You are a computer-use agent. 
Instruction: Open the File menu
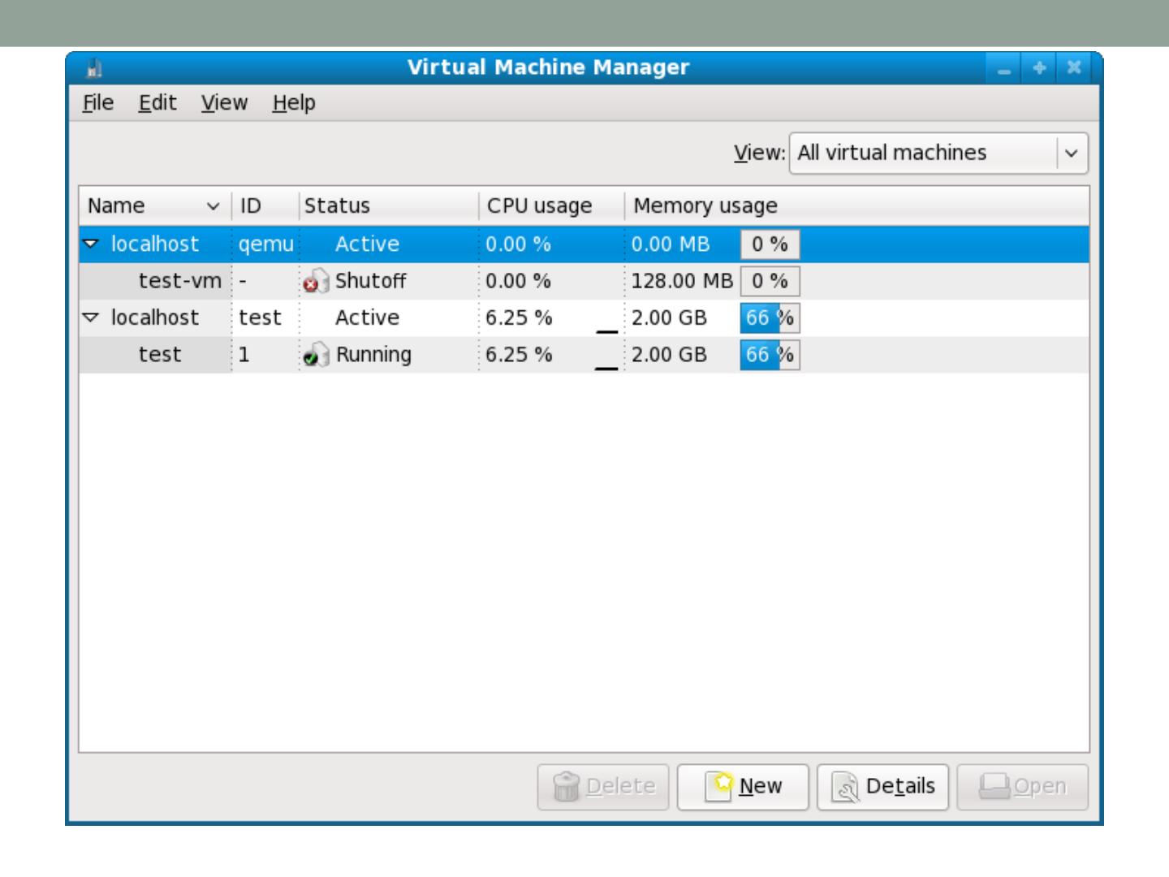click(x=98, y=103)
